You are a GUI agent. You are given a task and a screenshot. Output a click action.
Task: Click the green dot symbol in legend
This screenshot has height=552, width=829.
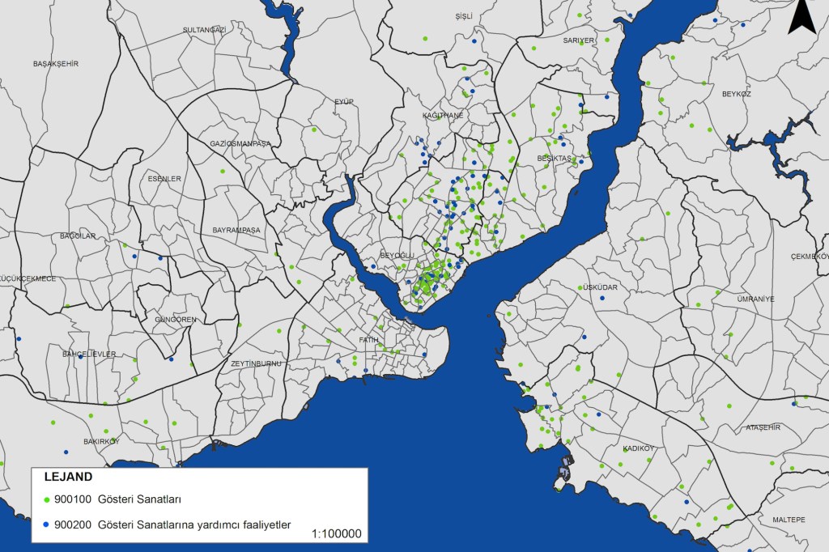pyautogui.click(x=46, y=499)
